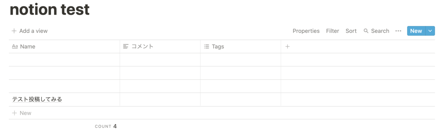Click the plus icon beside Add a view
The image size is (441, 135).
[14, 31]
